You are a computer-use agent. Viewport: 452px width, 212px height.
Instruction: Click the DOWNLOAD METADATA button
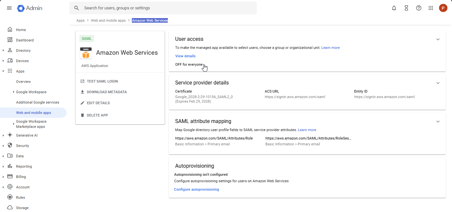pos(104,92)
